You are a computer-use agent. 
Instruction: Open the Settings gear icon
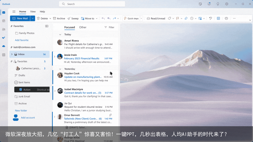click(227, 4)
